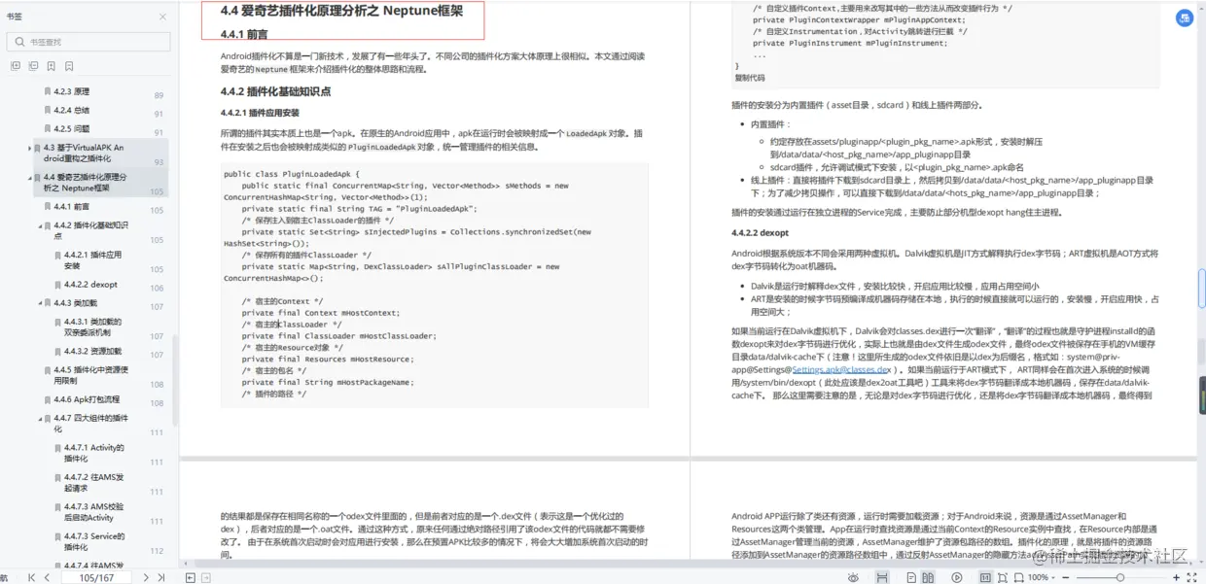Viewport: 1206px width, 584px height.
Task: Click the blue floating assistant icon
Action: point(1185,17)
